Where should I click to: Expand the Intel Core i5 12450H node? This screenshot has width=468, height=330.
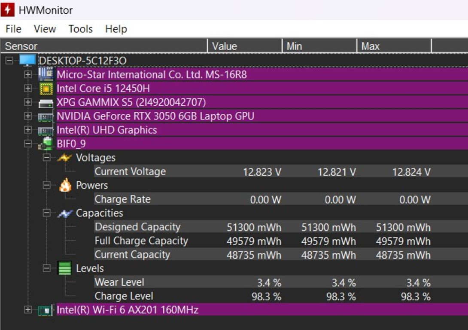28,88
